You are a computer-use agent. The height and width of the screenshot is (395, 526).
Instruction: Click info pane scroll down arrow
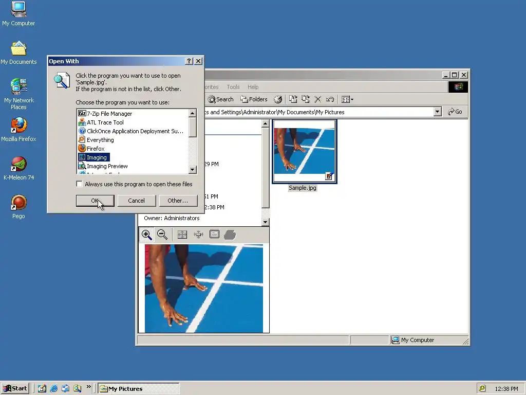coord(265,222)
